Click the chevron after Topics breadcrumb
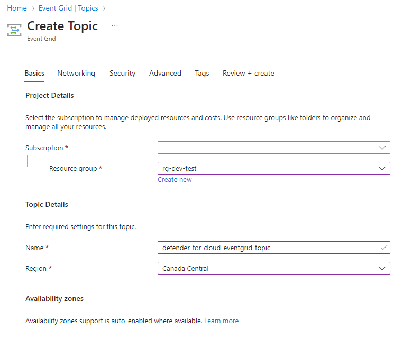403x347 pixels. (104, 8)
